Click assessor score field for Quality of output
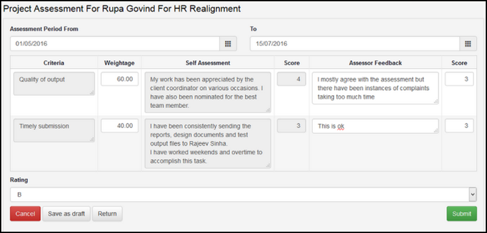Image resolution: width=487 pixels, height=233 pixels. (x=459, y=79)
